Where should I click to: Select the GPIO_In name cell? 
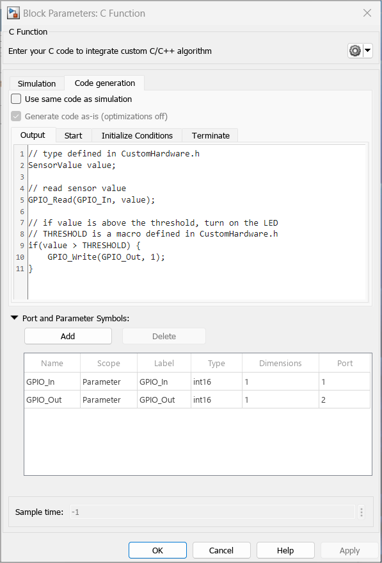click(x=52, y=382)
